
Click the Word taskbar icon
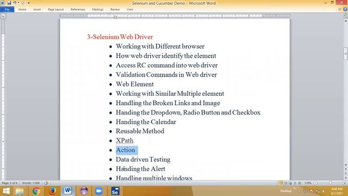point(67,191)
